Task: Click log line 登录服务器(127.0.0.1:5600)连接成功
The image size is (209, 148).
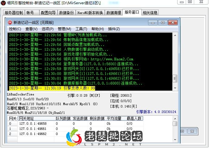Action: tap(74, 64)
